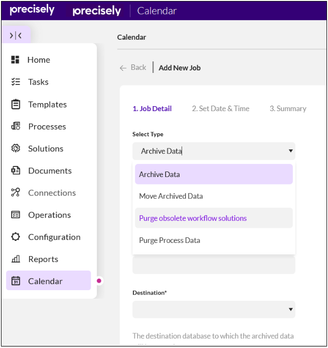Click the Destination* label
Screen dimensions: 328x348
point(149,293)
